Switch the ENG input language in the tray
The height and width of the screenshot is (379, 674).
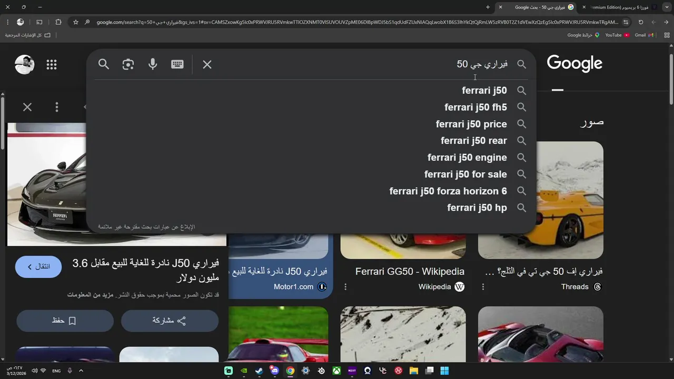click(x=56, y=371)
